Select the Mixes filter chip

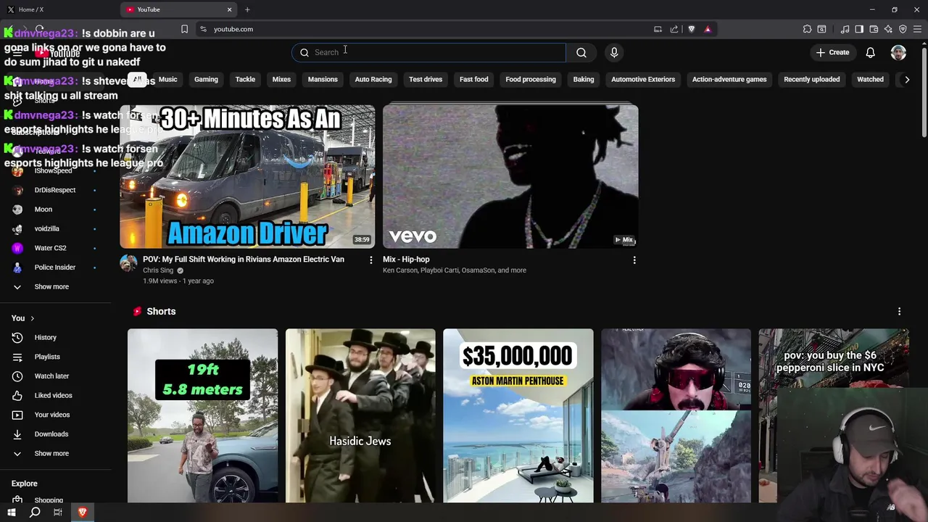tap(281, 80)
